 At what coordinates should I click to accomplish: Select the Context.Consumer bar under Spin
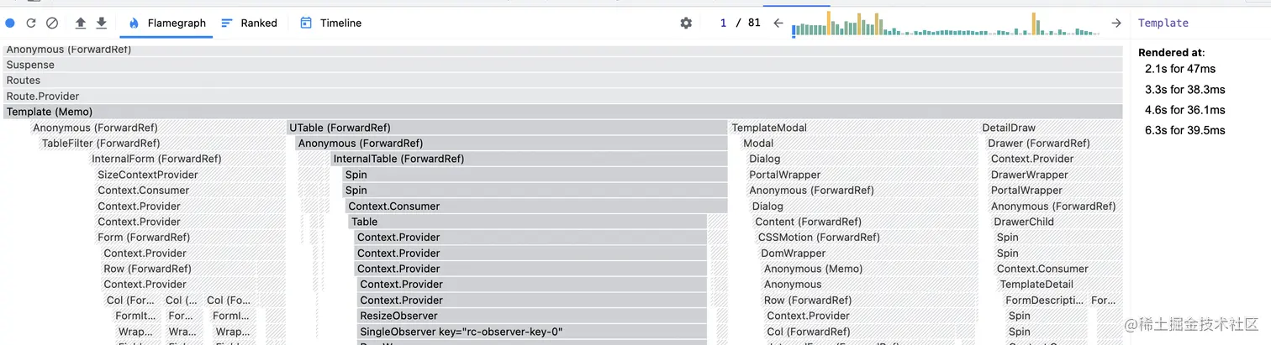click(536, 206)
